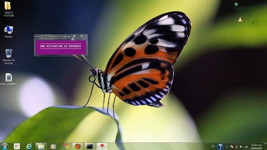Click the KMS ACTIVATION IN PROGRESS text
The height and width of the screenshot is (150, 267).
pyautogui.click(x=61, y=46)
